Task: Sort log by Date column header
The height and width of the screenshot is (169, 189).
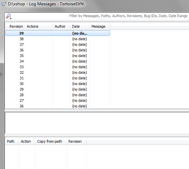Action: pyautogui.click(x=80, y=26)
